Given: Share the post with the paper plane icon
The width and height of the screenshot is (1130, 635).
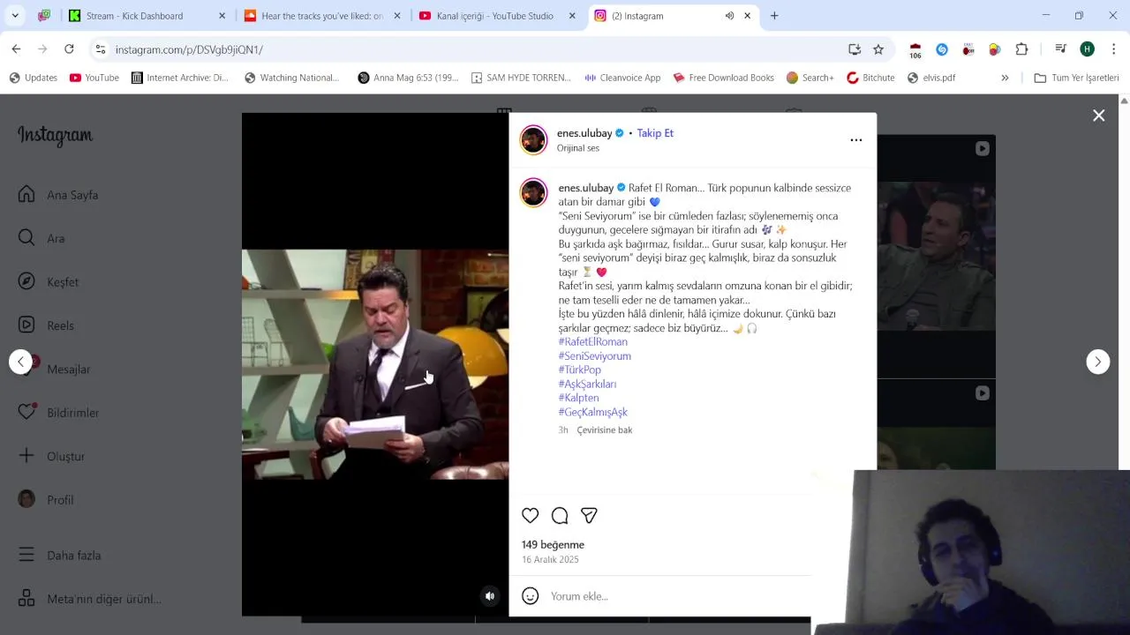Looking at the screenshot, I should 589,516.
